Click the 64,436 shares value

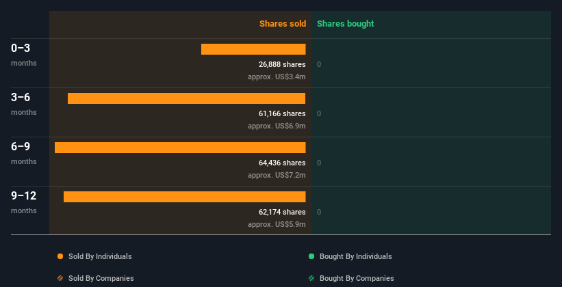pyautogui.click(x=282, y=163)
